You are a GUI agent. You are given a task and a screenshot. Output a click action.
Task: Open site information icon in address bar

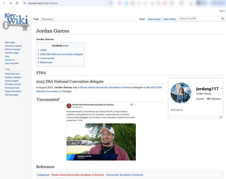(x=25, y=3)
